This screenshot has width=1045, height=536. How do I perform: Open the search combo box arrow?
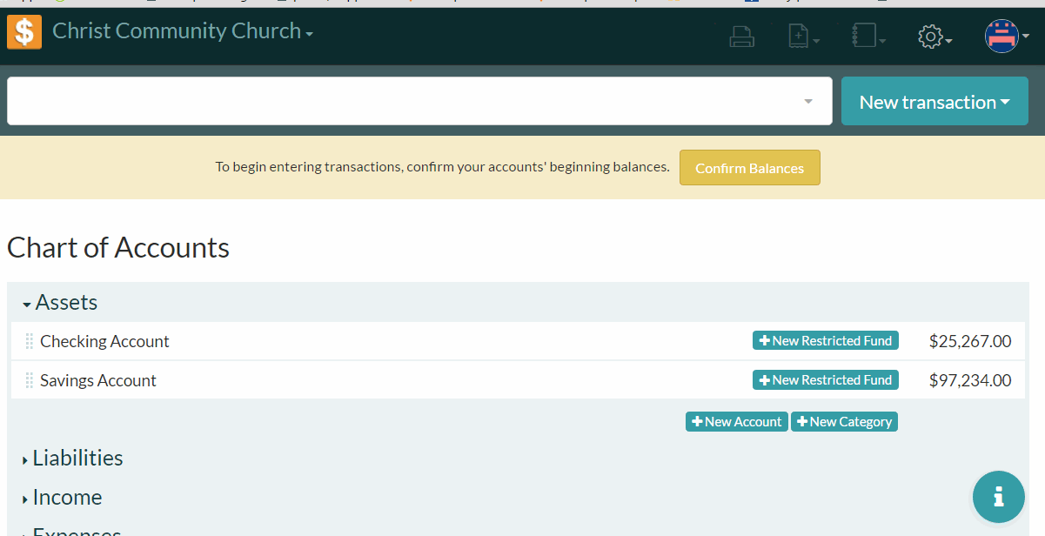[x=808, y=102]
